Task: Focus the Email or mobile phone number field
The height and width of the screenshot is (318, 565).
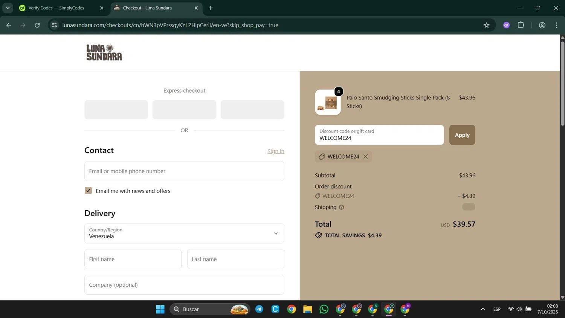Action: point(184,171)
